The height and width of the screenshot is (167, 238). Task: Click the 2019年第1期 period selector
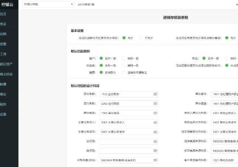[x=86, y=4]
